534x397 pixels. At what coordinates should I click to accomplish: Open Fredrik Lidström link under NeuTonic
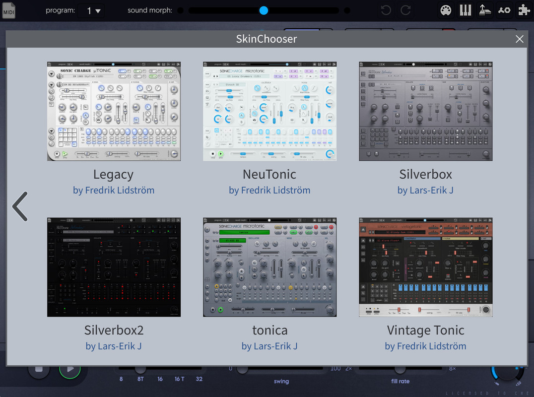(269, 190)
